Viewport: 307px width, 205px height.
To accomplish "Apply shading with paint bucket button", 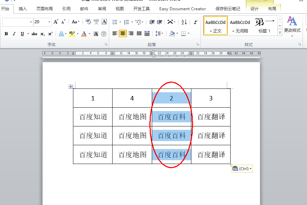I will tap(172, 33).
